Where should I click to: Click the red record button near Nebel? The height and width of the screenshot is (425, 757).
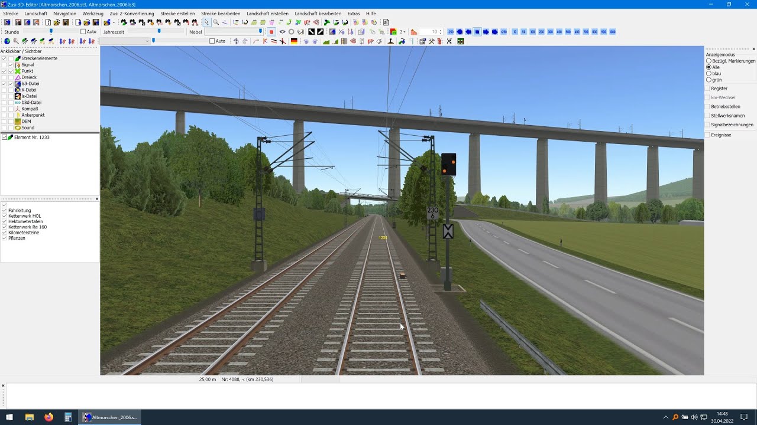(271, 32)
